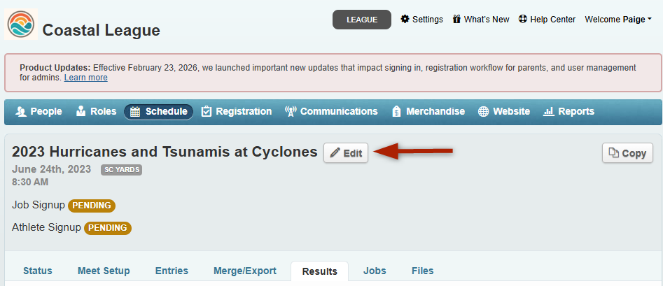Click the Registration checklist icon
Screen dimensions: 663x286
click(x=207, y=111)
